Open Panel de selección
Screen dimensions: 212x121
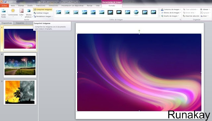point(191,16)
